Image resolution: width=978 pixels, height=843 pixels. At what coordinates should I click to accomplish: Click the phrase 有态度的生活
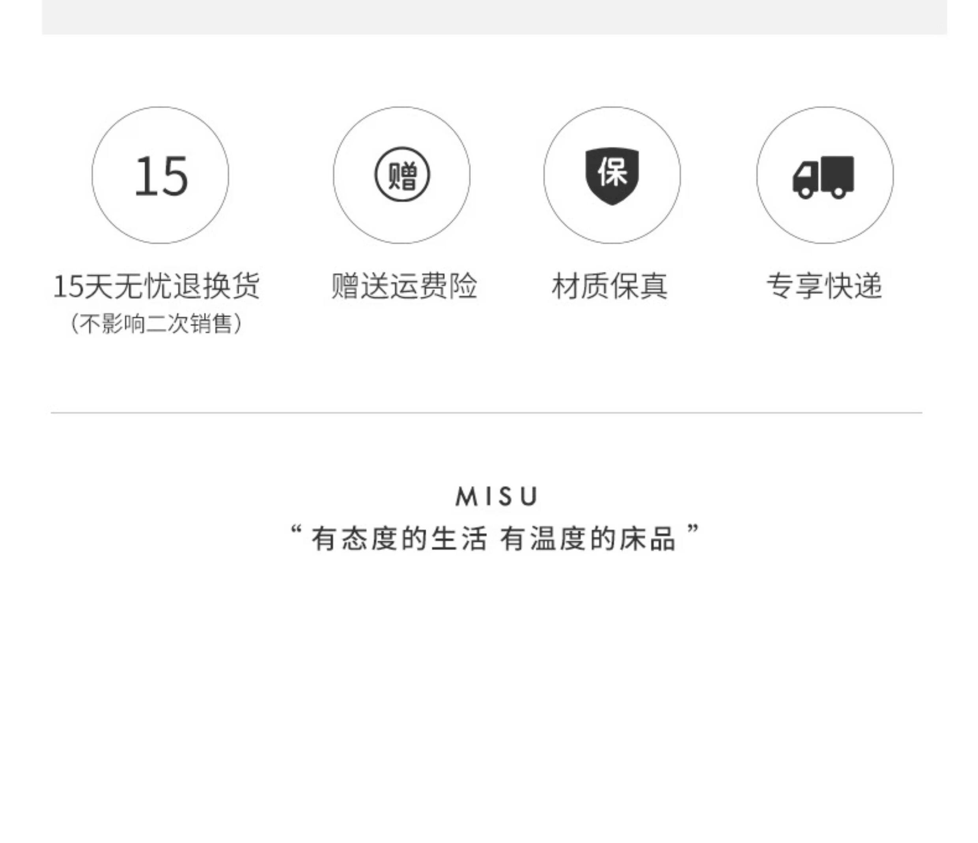(x=399, y=538)
